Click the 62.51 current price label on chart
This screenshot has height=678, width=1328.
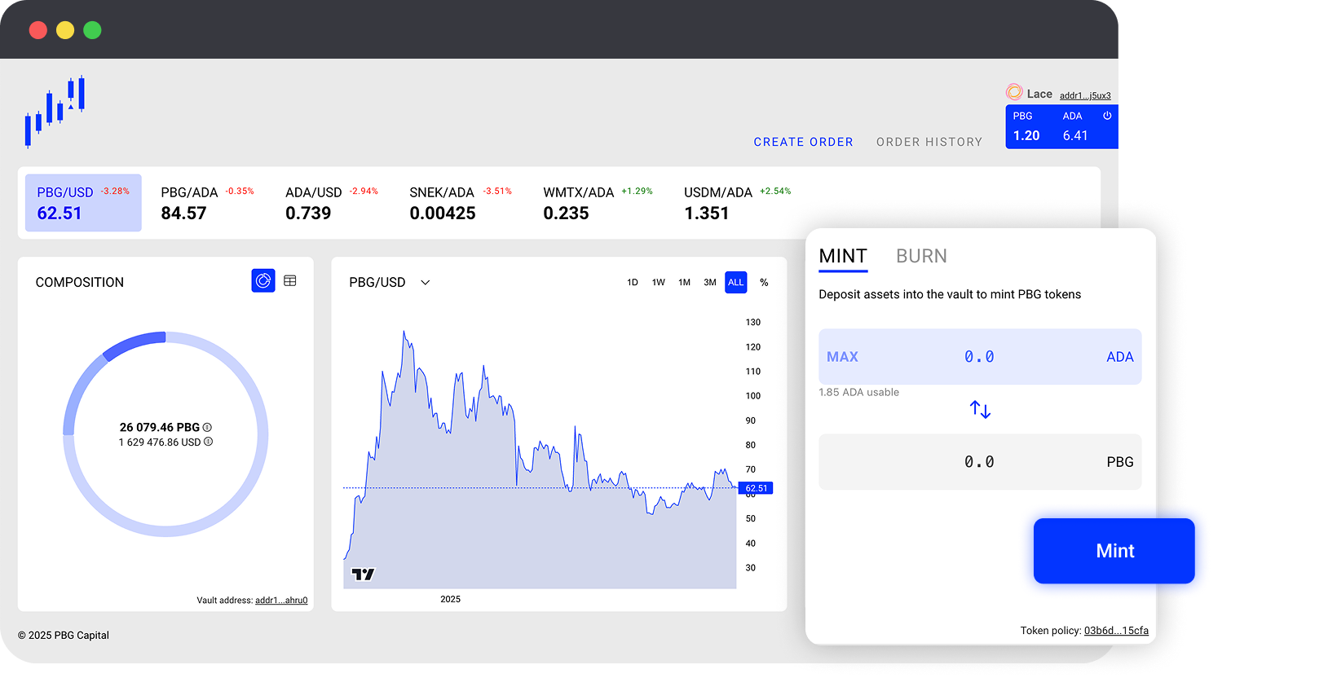(x=756, y=488)
